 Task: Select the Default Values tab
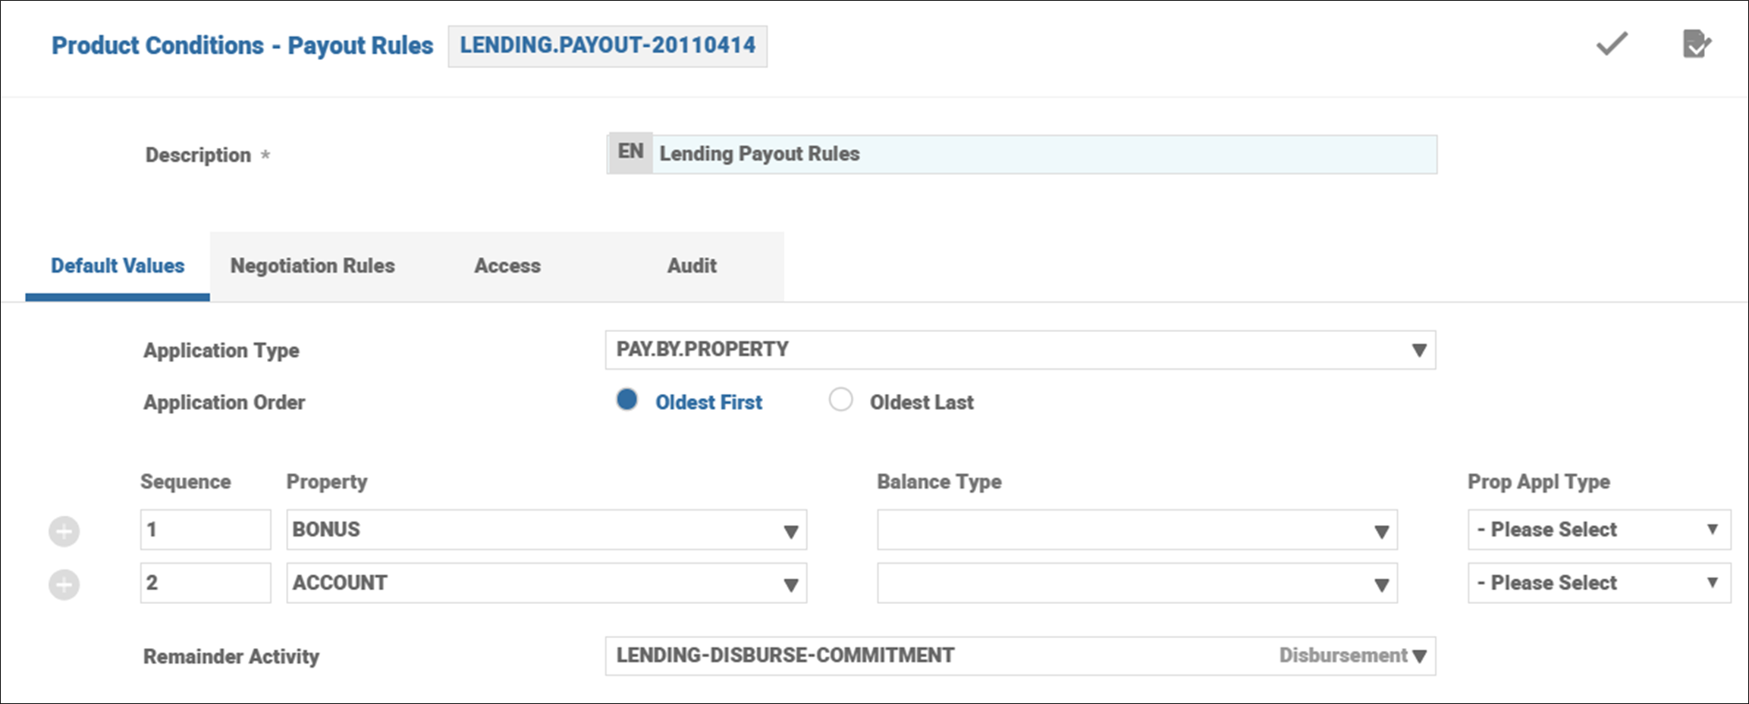[118, 266]
